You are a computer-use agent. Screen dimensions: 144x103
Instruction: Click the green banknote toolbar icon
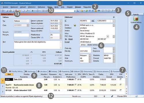[x=87, y=11]
